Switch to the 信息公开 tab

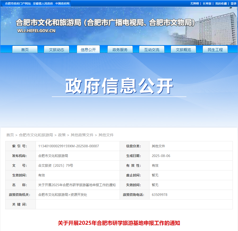[88, 49]
